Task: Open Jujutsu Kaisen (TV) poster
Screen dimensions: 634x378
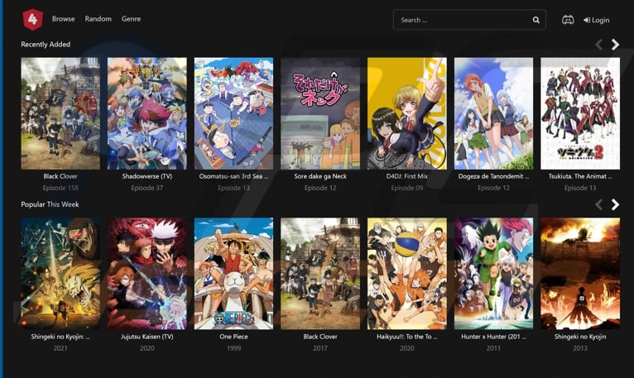Action: coord(147,274)
